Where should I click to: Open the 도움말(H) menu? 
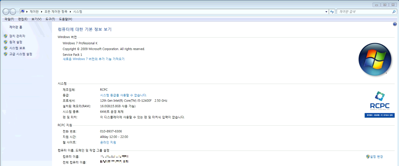coord(65,19)
